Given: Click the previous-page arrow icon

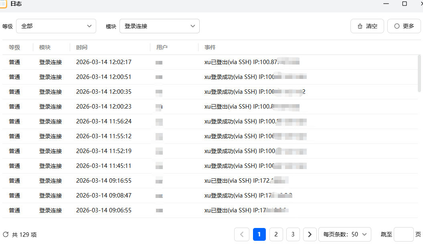Looking at the screenshot, I should (242, 234).
